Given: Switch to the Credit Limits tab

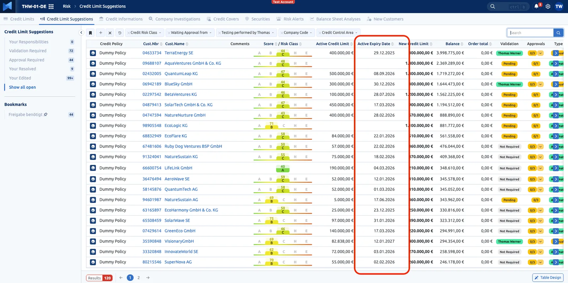Looking at the screenshot, I should tap(19, 19).
